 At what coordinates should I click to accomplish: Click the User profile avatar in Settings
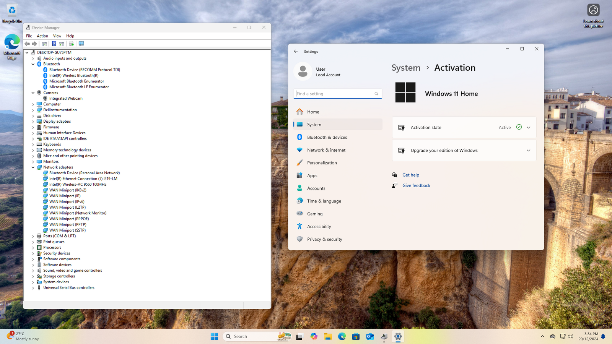pos(303,71)
